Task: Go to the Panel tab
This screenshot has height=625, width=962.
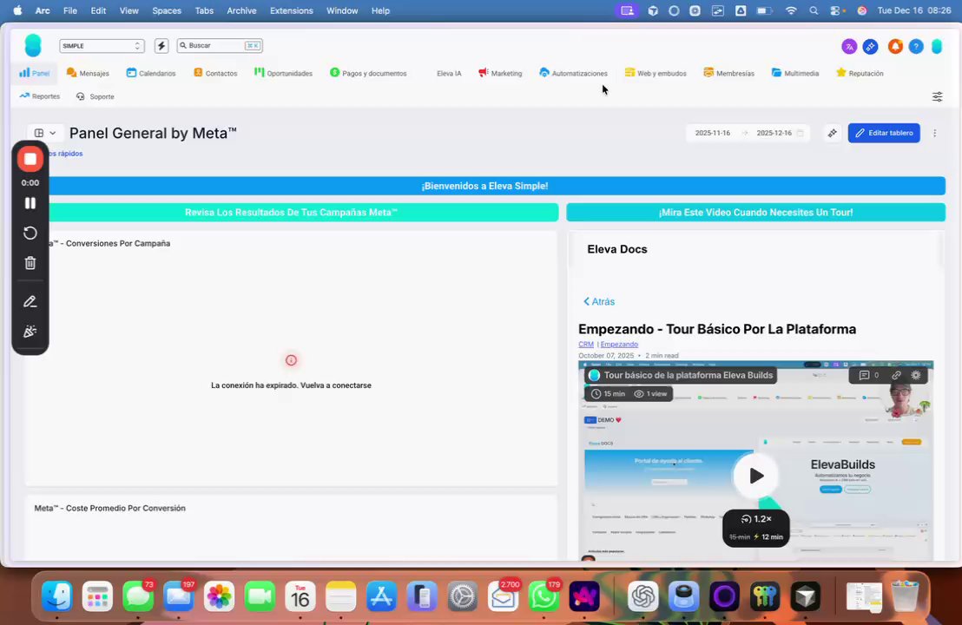Action: pos(35,73)
